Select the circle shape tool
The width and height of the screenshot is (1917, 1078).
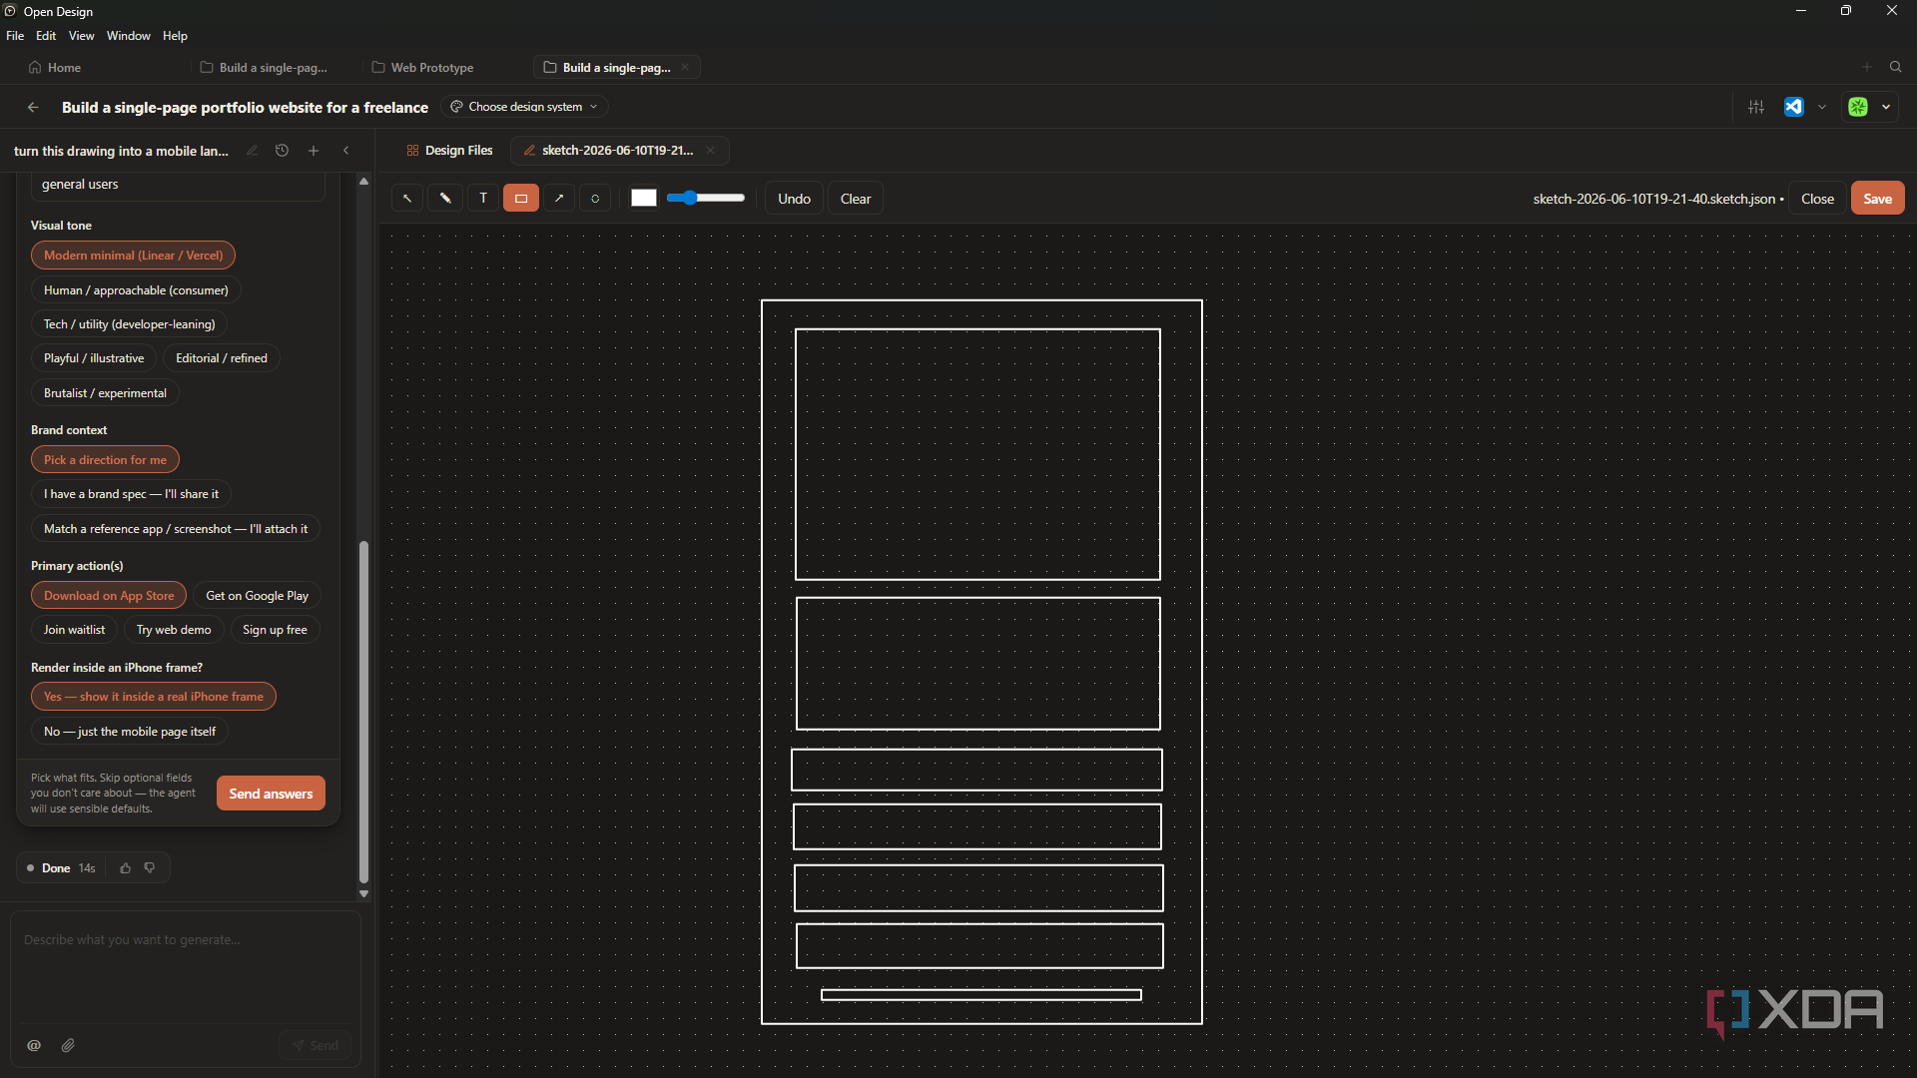[x=595, y=198]
